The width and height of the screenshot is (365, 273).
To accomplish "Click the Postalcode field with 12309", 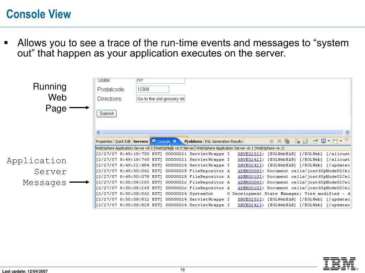I will (153, 89).
